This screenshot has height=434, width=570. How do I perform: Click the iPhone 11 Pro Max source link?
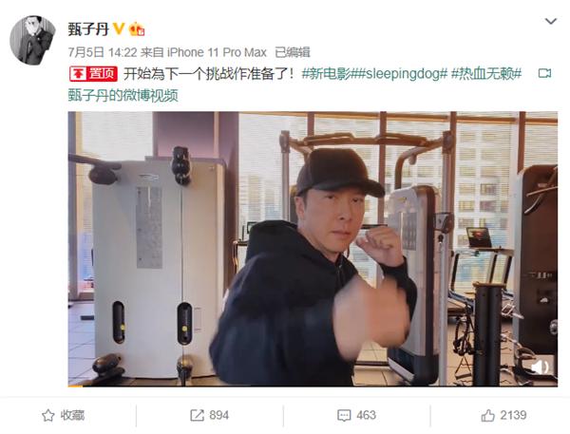[217, 52]
